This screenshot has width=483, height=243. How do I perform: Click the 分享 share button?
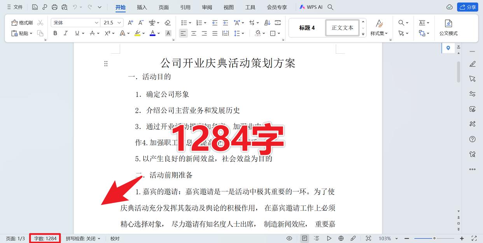pos(467,7)
